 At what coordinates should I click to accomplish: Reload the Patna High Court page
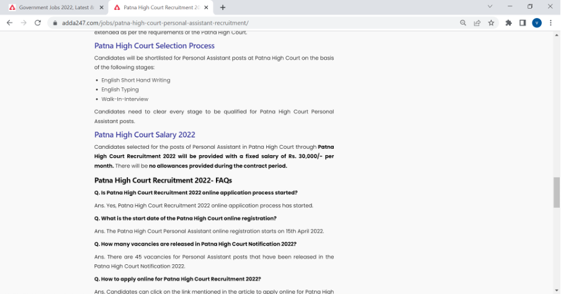pos(38,23)
